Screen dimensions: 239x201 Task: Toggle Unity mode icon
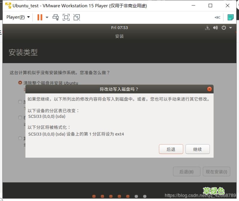(76, 17)
